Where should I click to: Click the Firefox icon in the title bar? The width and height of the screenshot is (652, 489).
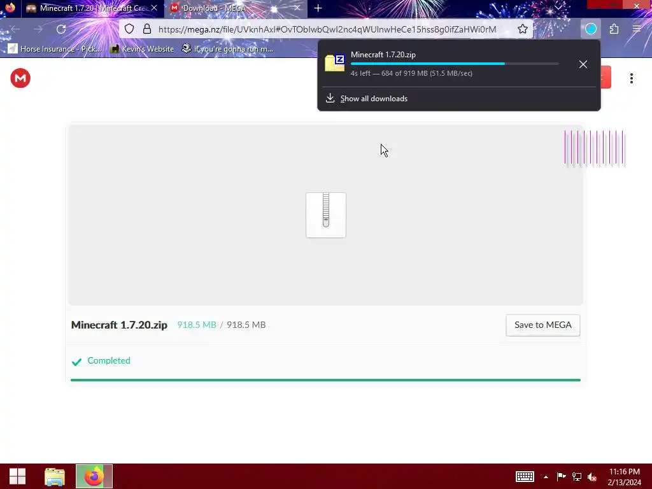[10, 8]
